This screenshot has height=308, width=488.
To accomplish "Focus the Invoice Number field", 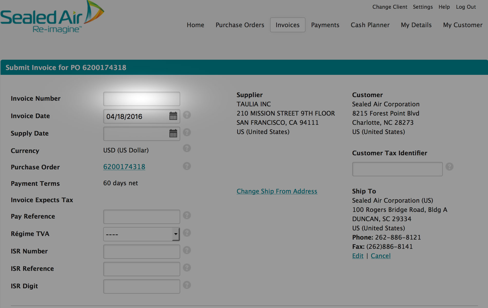I will click(141, 99).
